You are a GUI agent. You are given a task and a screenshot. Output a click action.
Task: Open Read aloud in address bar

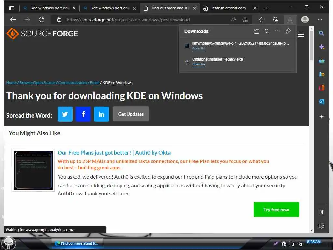click(233, 20)
